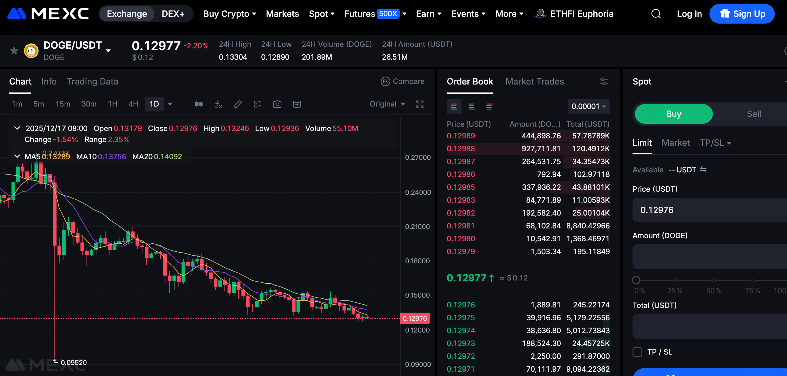The height and width of the screenshot is (376, 787).
Task: Collapse the MA indicator legend chevron
Action: [17, 156]
